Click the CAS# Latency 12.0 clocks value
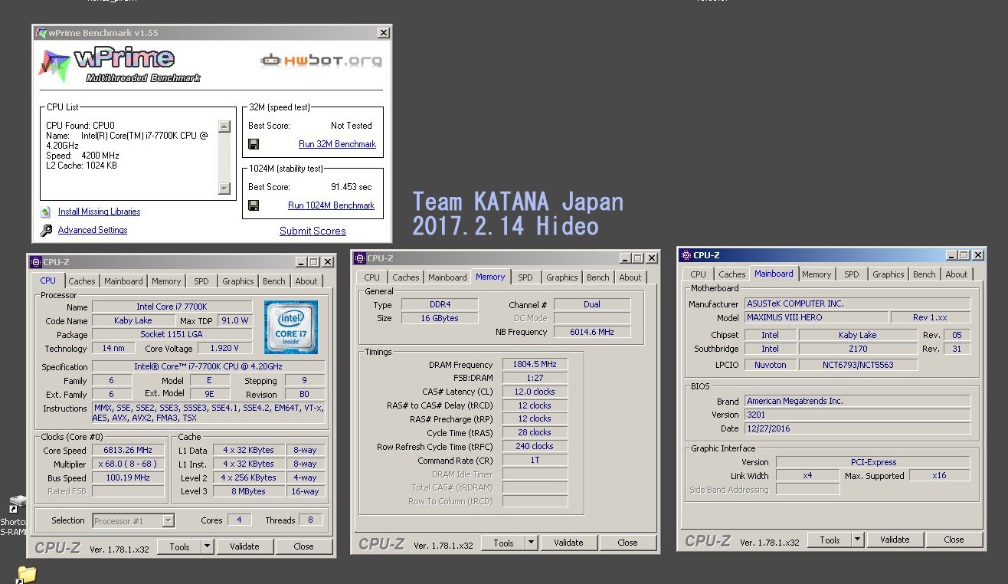Screen dimensions: 1008x584 pos(535,392)
